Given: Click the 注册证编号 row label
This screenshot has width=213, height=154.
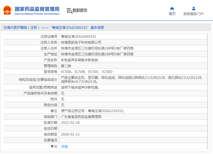Looking at the screenshot, I should point(49,37).
